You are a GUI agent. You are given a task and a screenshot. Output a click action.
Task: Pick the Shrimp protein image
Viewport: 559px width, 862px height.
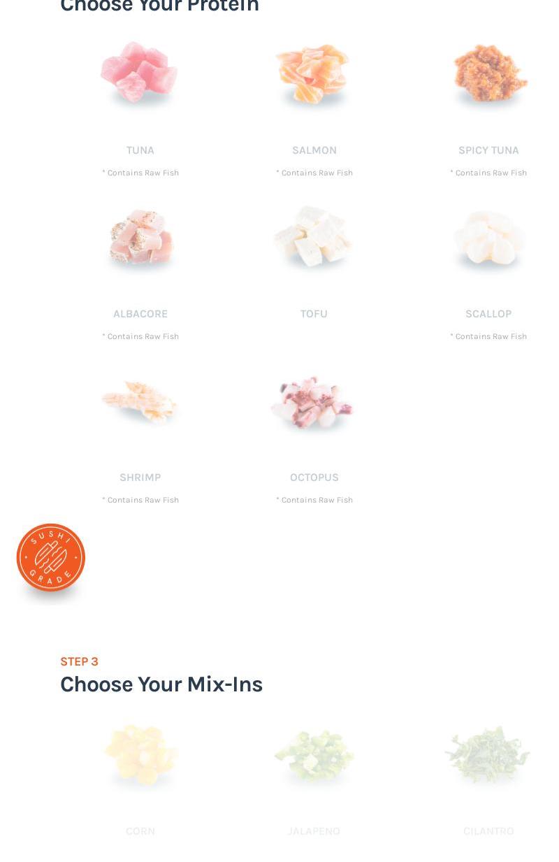[140, 402]
